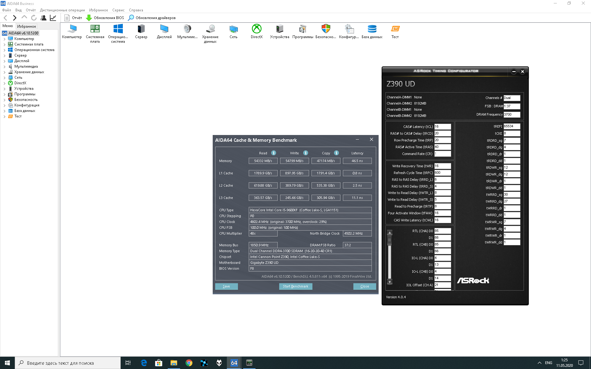This screenshot has height=369, width=591.
Task: Click the timing list scrollbar down arrow
Action: 390,282
